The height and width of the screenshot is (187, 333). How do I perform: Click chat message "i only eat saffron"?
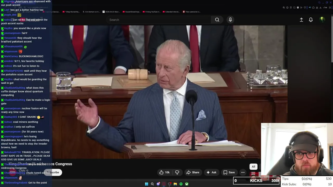pos(25,127)
